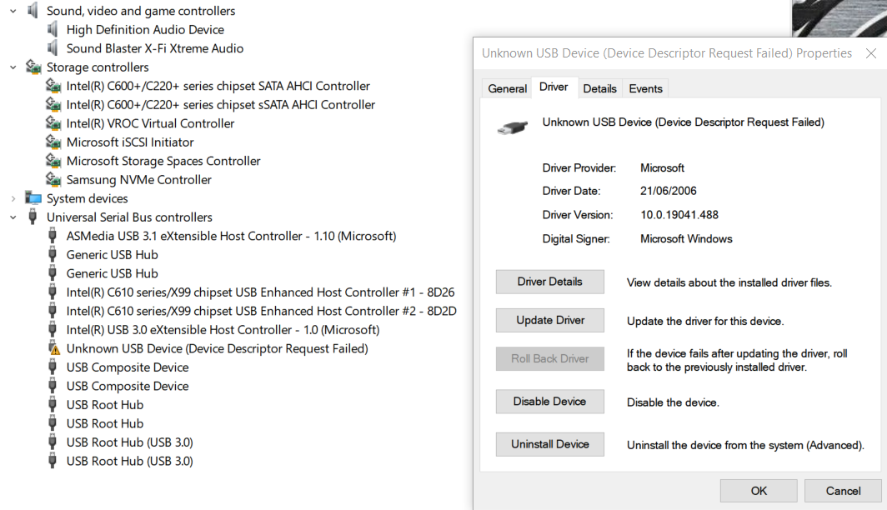This screenshot has width=887, height=510.
Task: Select Intel USB 3.0 eXtensible Host Controller
Action: 223,330
